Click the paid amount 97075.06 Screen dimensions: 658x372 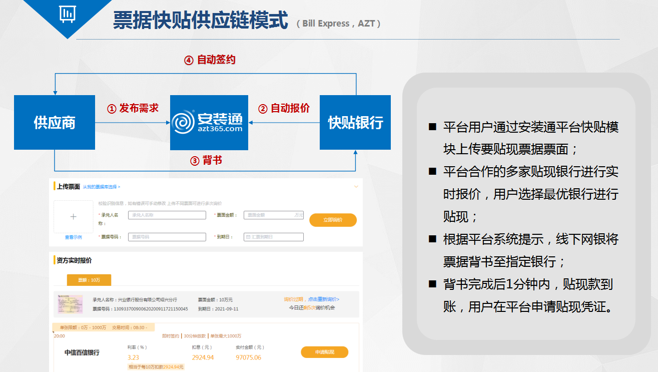coord(248,357)
